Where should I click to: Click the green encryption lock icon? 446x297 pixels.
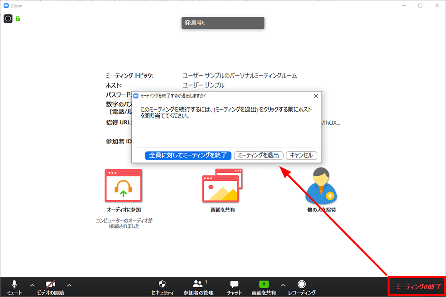(x=18, y=19)
